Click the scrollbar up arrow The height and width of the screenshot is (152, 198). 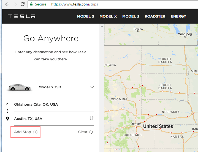click(x=102, y=26)
